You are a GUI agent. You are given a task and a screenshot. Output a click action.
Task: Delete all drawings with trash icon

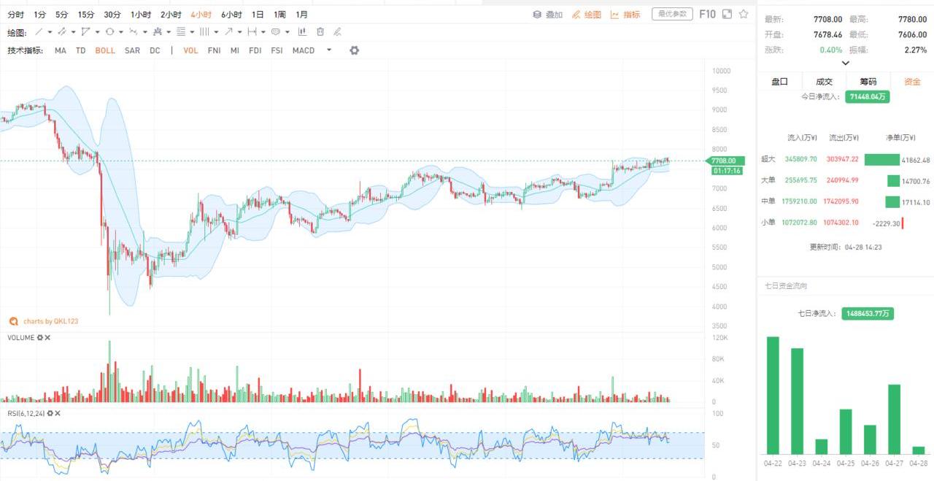pyautogui.click(x=320, y=32)
